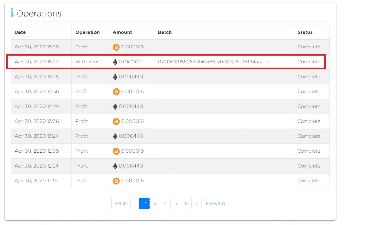Click Complete status in the 11:36 row
The image size is (382, 225).
click(x=309, y=181)
